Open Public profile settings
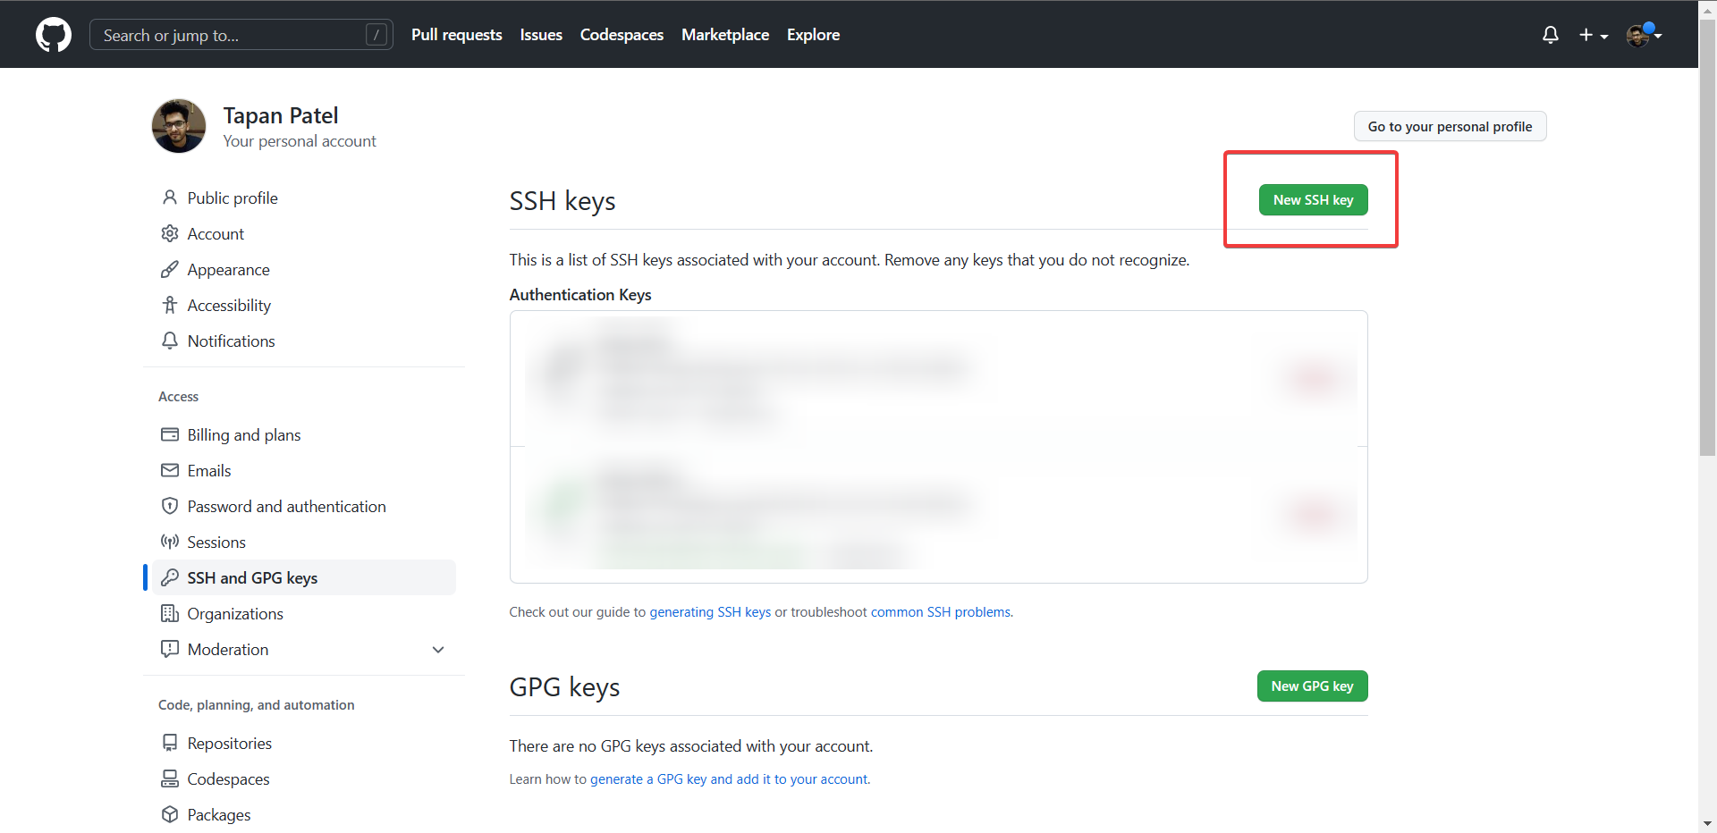This screenshot has height=833, width=1717. 233,198
